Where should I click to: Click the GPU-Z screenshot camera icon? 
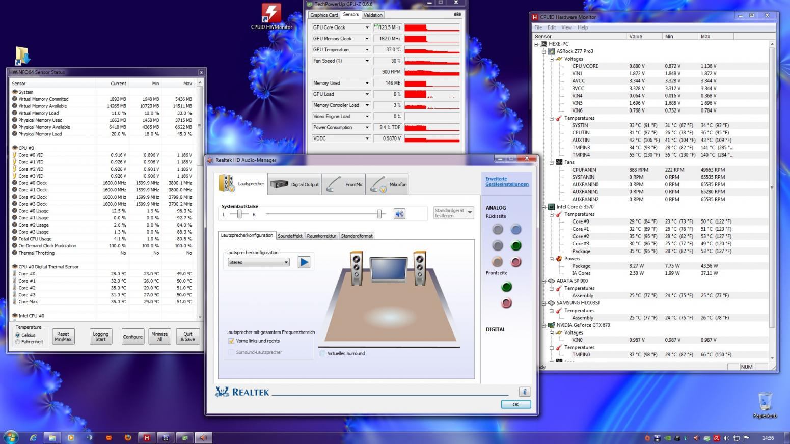457,14
